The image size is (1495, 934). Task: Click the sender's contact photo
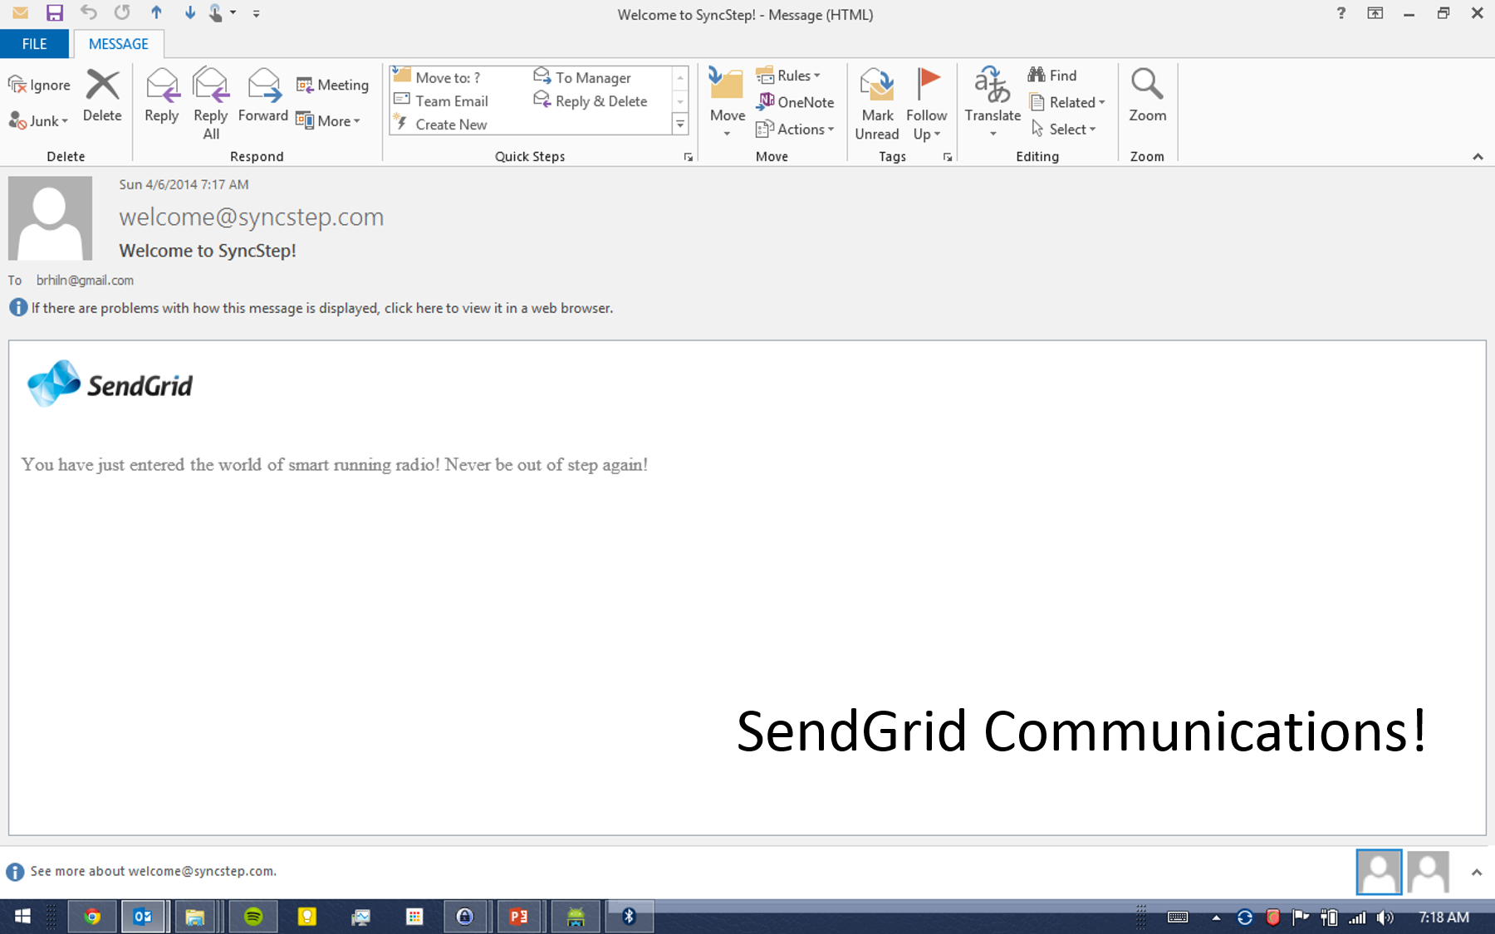(x=50, y=218)
